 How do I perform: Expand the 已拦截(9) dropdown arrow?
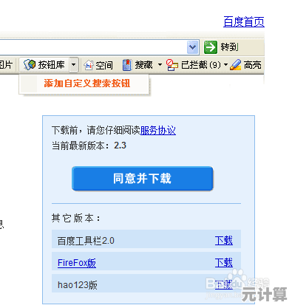(225, 65)
